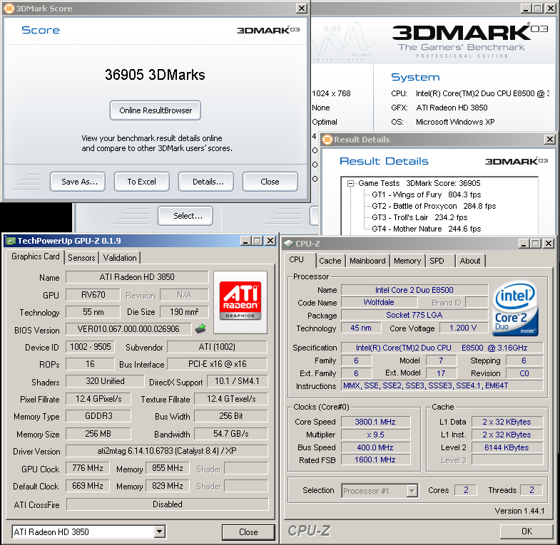
Task: Click the 3DMark Score window orange icon
Action: (x=9, y=9)
